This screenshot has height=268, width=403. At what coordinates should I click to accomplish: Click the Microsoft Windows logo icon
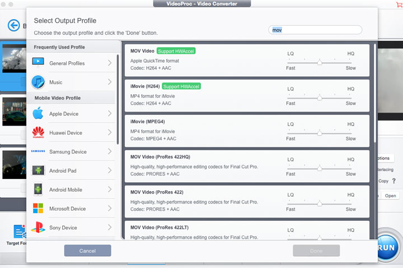coord(38,209)
